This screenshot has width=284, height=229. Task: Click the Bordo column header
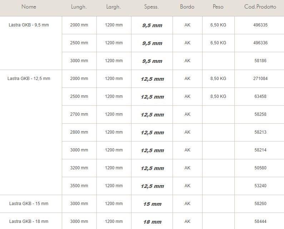(x=187, y=7)
